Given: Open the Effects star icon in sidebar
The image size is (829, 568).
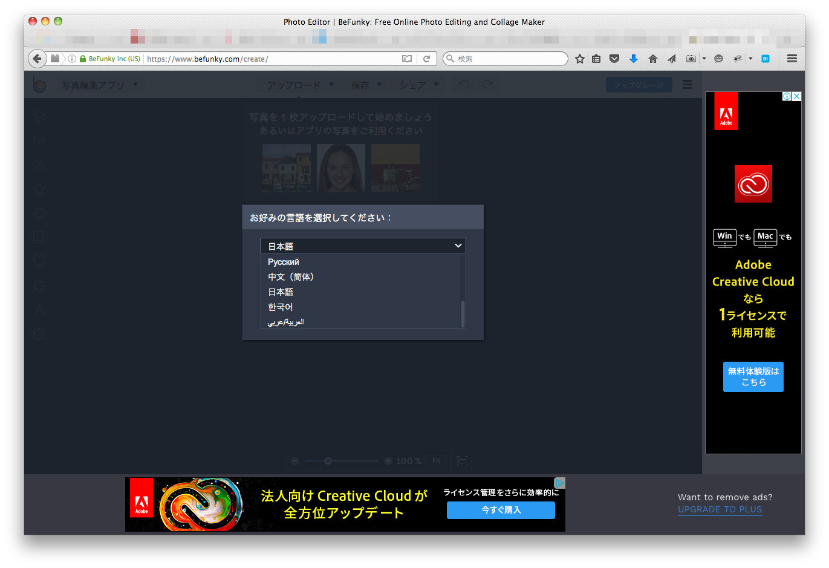Looking at the screenshot, I should tap(39, 189).
